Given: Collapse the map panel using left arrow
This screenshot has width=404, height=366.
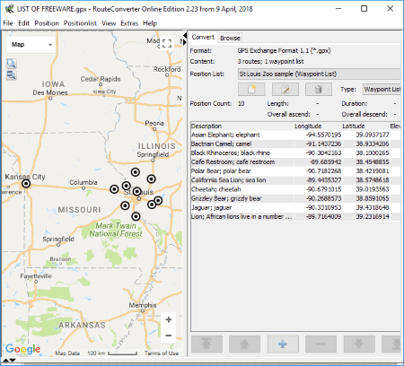Looking at the screenshot, I should point(184,36).
